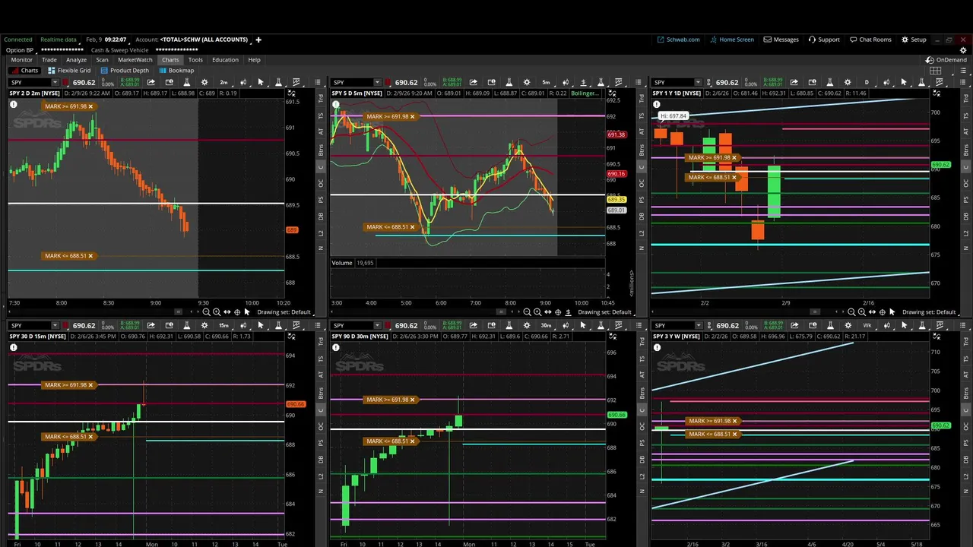
Task: Open the gear settings of the weekly (Wk) chart
Action: point(848,325)
